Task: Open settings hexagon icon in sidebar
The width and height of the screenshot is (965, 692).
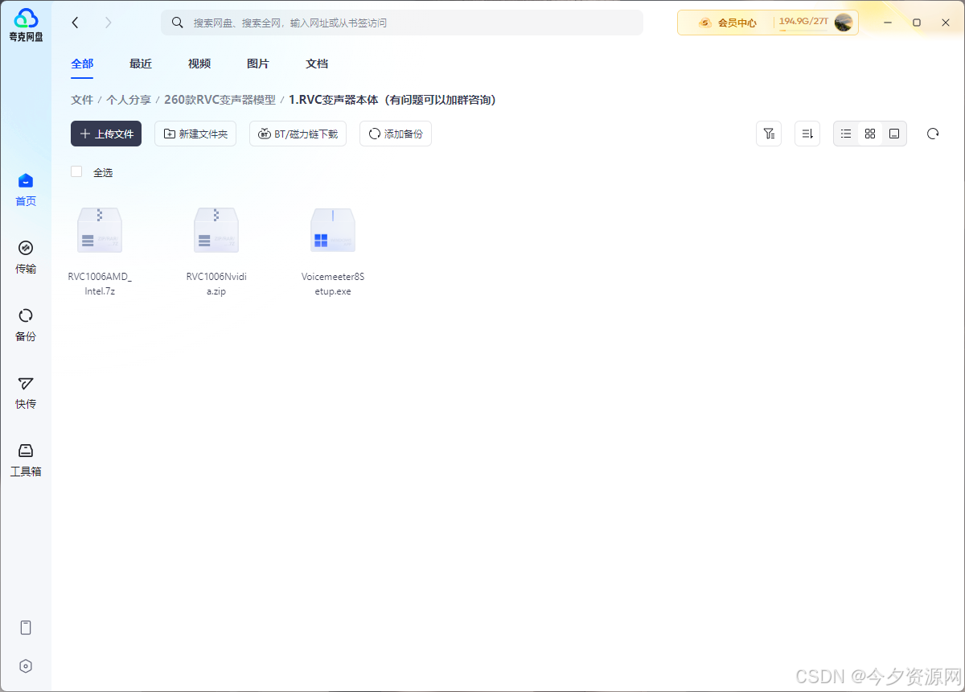Action: 26,666
